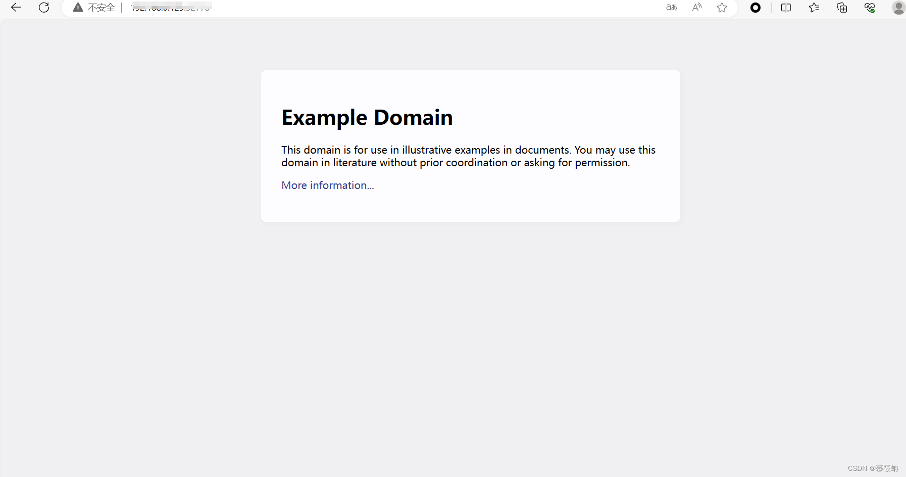The image size is (906, 477).
Task: Open the warning triangle site permissions flyout
Action: point(78,7)
